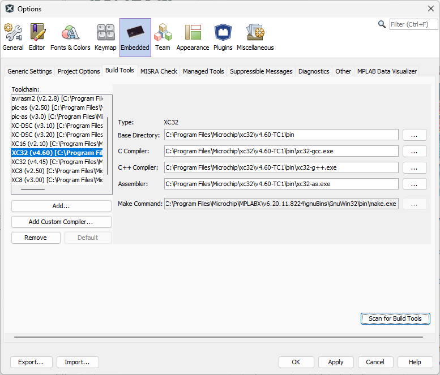Select XC32 (v4.45) in toolchain list
Screen dimensions: 440x375
tap(57, 162)
